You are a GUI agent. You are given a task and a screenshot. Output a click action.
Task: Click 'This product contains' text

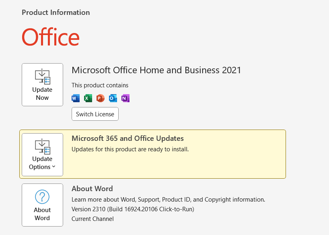coord(100,85)
